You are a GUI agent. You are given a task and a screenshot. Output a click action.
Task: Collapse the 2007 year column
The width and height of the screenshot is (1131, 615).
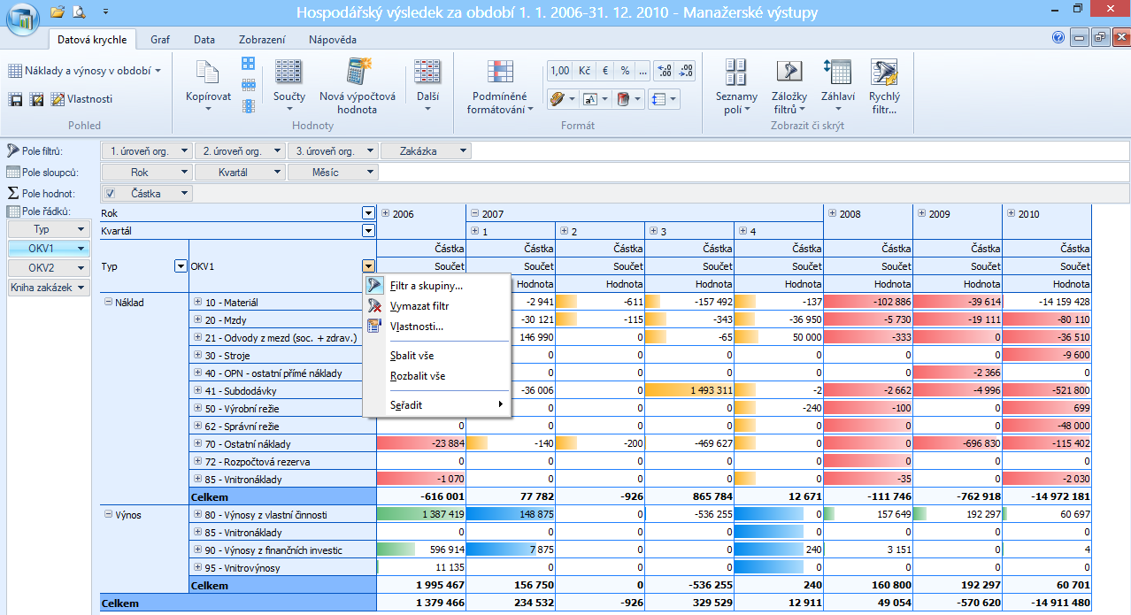click(475, 213)
